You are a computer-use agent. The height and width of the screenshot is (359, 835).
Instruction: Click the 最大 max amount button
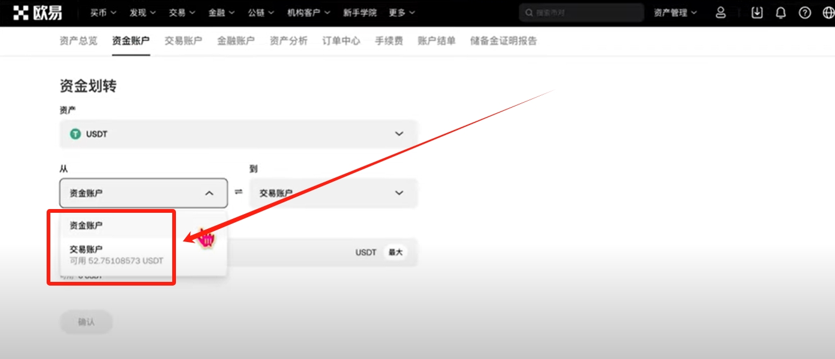pyautogui.click(x=395, y=253)
